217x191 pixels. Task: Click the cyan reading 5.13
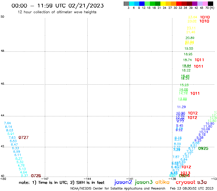pos(22,169)
